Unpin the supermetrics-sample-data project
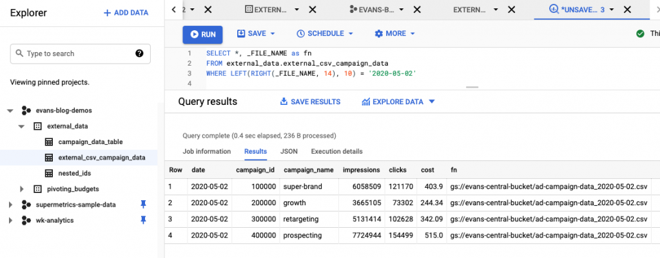 pos(143,205)
